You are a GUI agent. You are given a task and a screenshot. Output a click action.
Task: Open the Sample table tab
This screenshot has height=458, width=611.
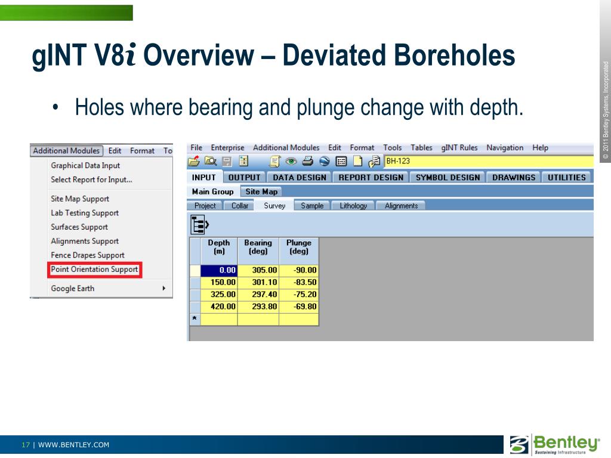[x=312, y=206]
